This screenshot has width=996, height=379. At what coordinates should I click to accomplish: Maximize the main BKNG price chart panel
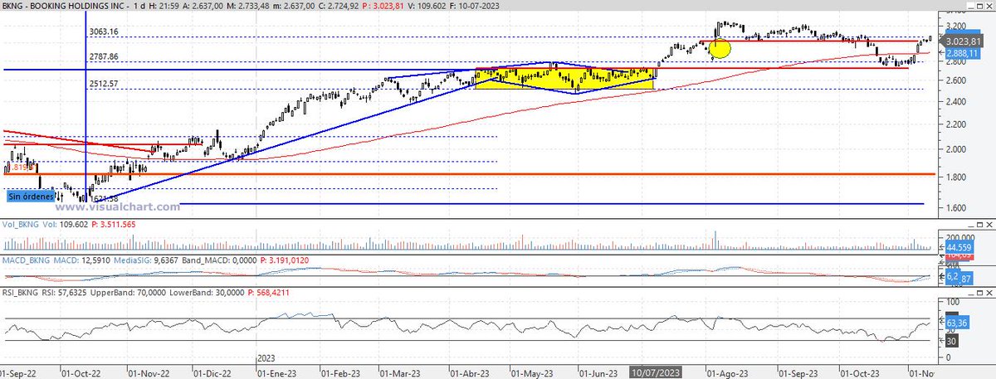[x=979, y=7]
